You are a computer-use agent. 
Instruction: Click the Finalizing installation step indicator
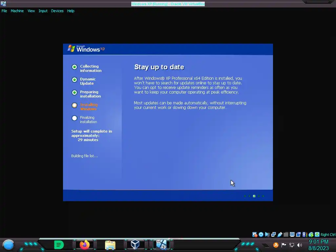(74, 118)
